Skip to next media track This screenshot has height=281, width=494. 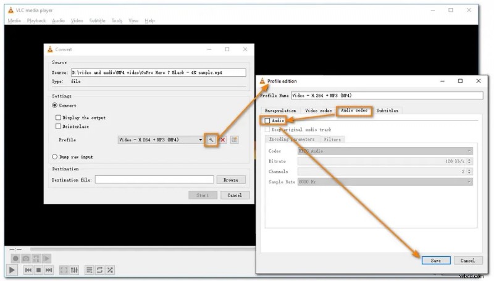tap(49, 270)
